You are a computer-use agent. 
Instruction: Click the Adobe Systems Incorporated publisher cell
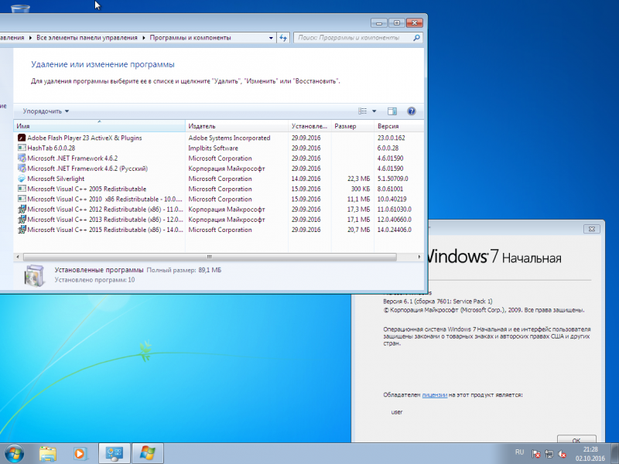click(x=229, y=138)
